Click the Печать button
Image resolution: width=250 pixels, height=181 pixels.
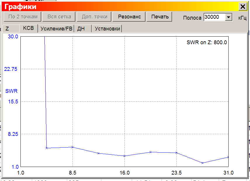[x=159, y=17]
